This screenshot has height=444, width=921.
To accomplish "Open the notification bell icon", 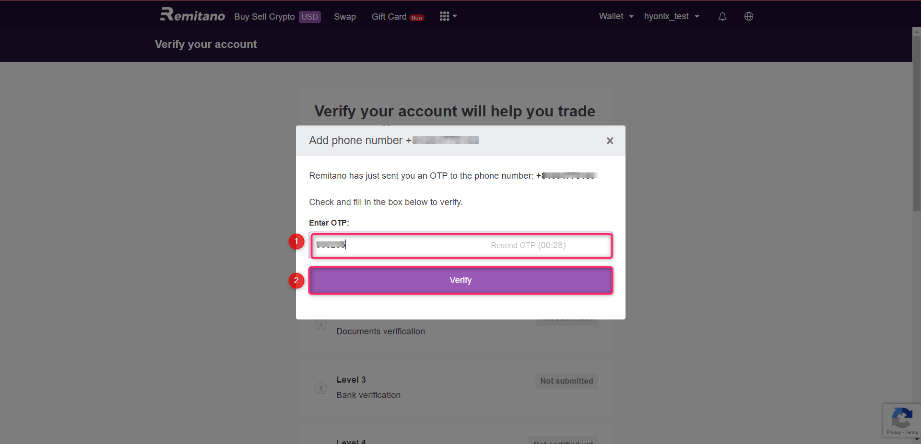I will (x=722, y=16).
